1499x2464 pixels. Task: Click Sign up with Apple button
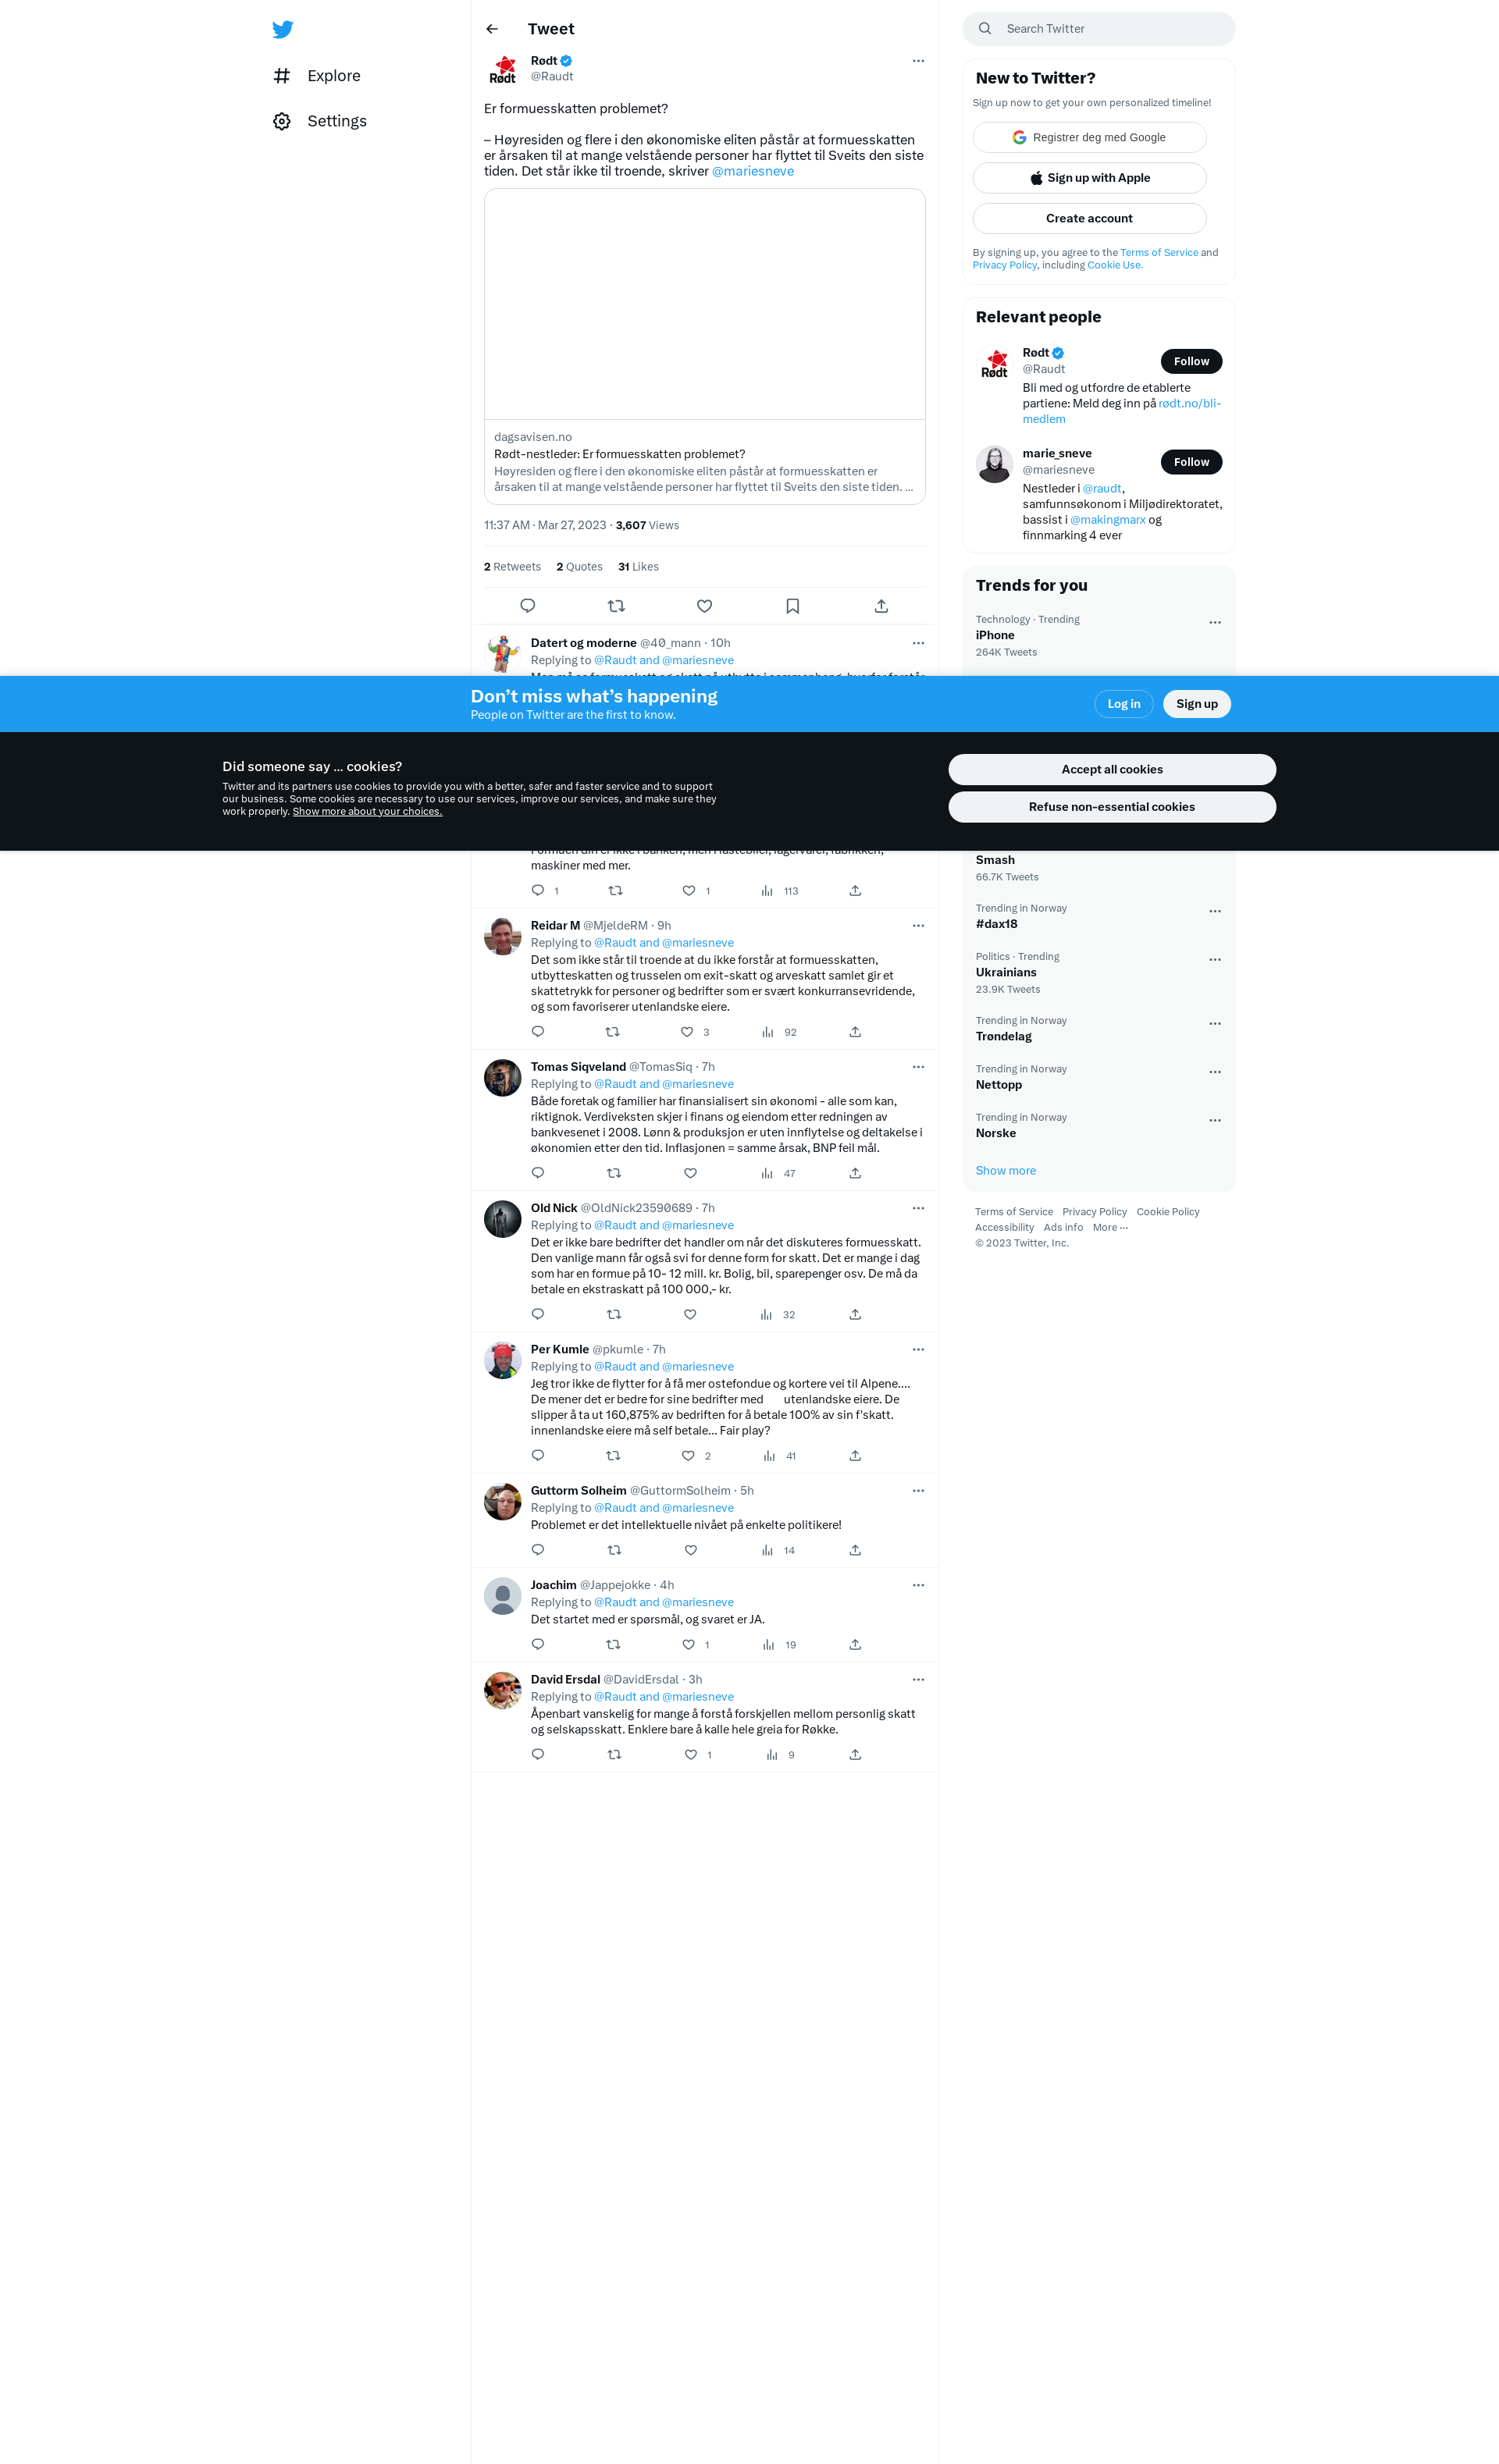click(1089, 178)
